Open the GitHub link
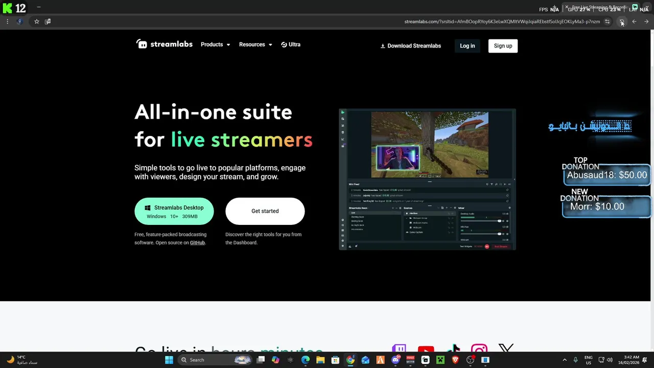654x368 pixels. click(197, 243)
